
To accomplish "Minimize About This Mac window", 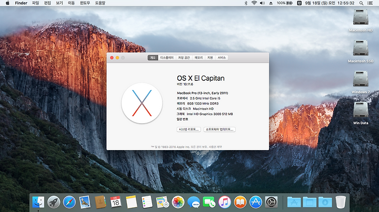I will [x=117, y=58].
